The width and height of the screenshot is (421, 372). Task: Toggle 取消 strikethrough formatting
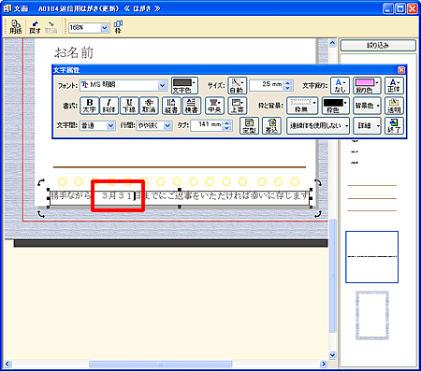click(x=149, y=106)
